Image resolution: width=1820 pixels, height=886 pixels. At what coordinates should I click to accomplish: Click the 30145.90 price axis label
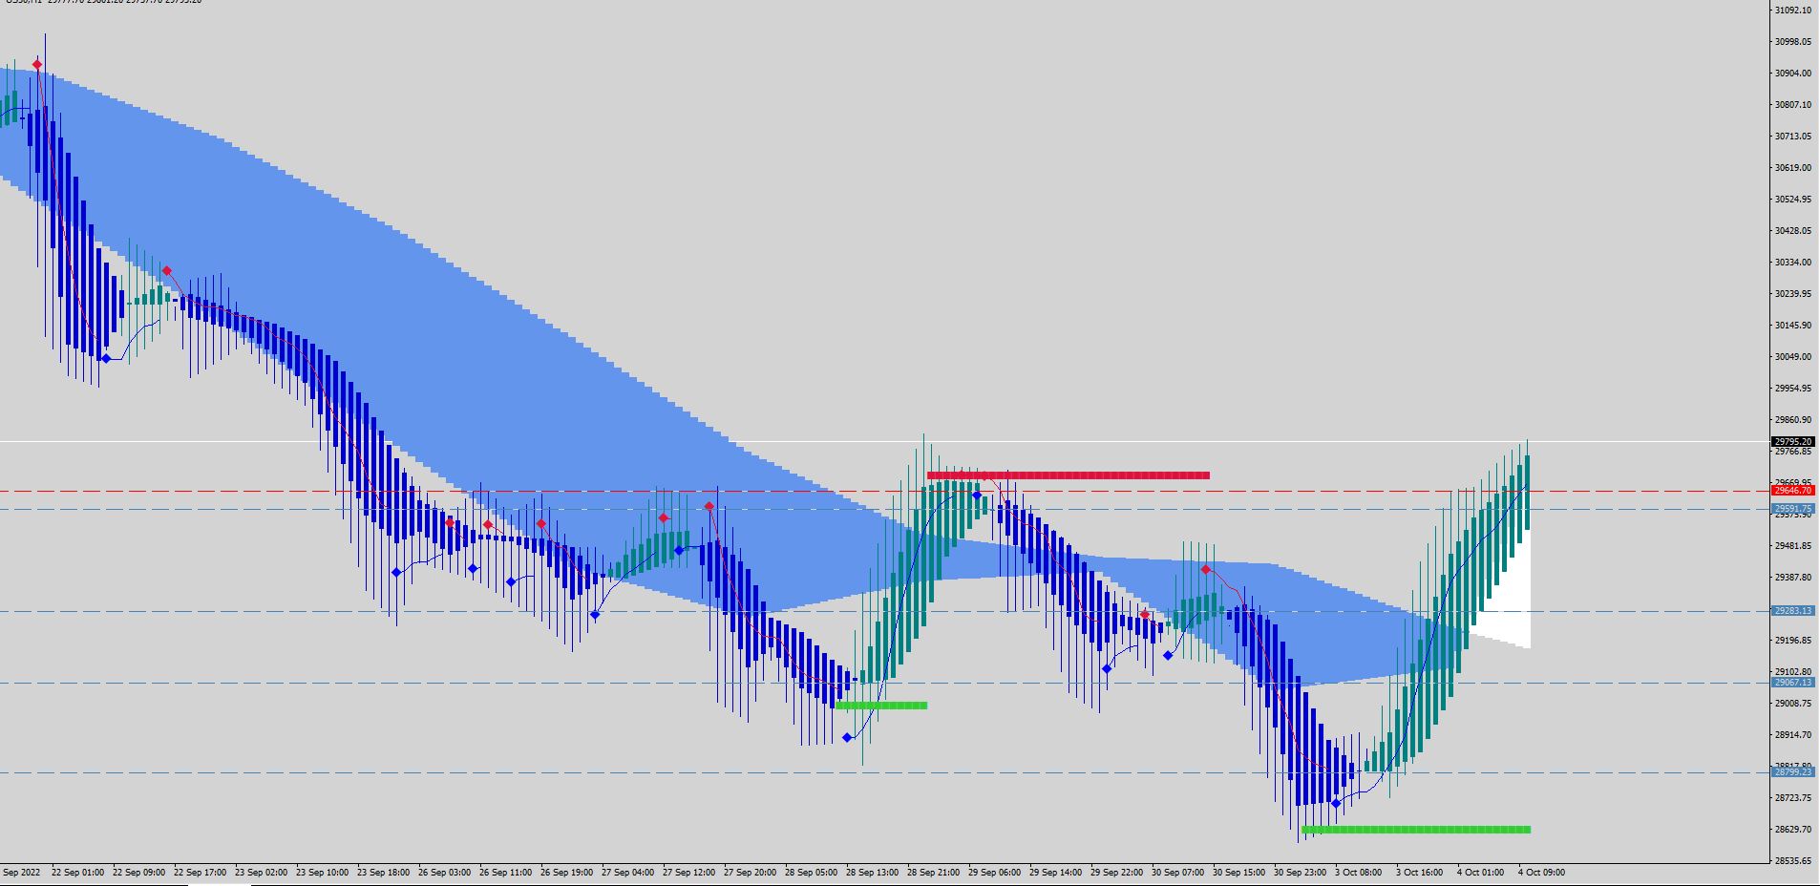(1792, 326)
